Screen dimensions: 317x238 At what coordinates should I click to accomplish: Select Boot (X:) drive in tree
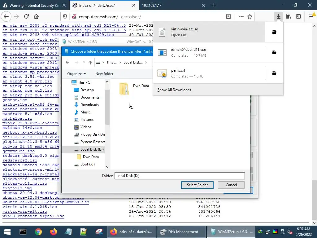click(87, 164)
